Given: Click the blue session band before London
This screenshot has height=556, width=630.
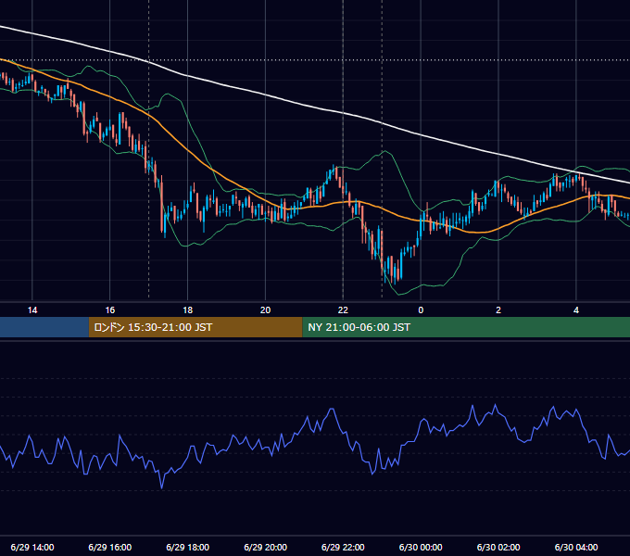Looking at the screenshot, I should coord(44,327).
